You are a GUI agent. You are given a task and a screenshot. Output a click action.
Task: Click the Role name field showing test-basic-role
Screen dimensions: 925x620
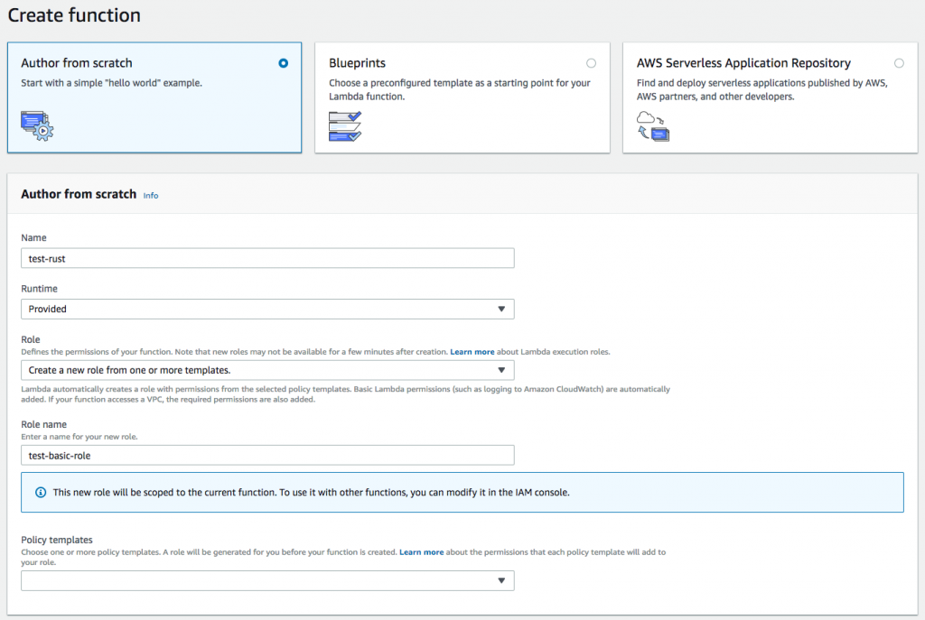pos(267,455)
